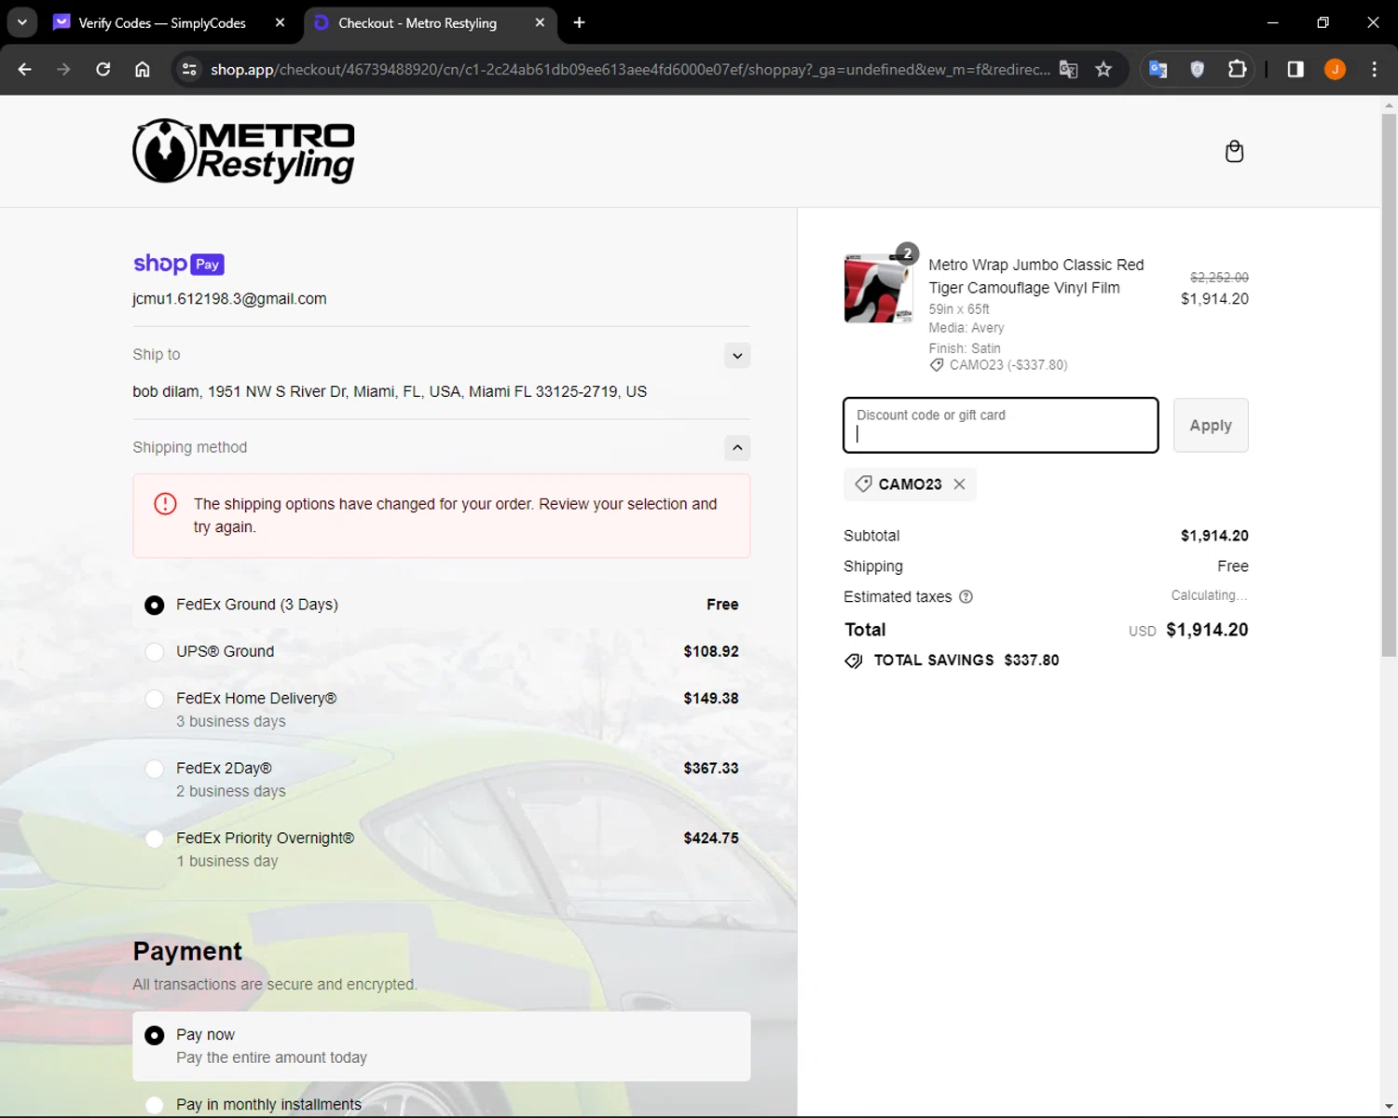Go to the browser home page
The height and width of the screenshot is (1118, 1398).
point(142,69)
